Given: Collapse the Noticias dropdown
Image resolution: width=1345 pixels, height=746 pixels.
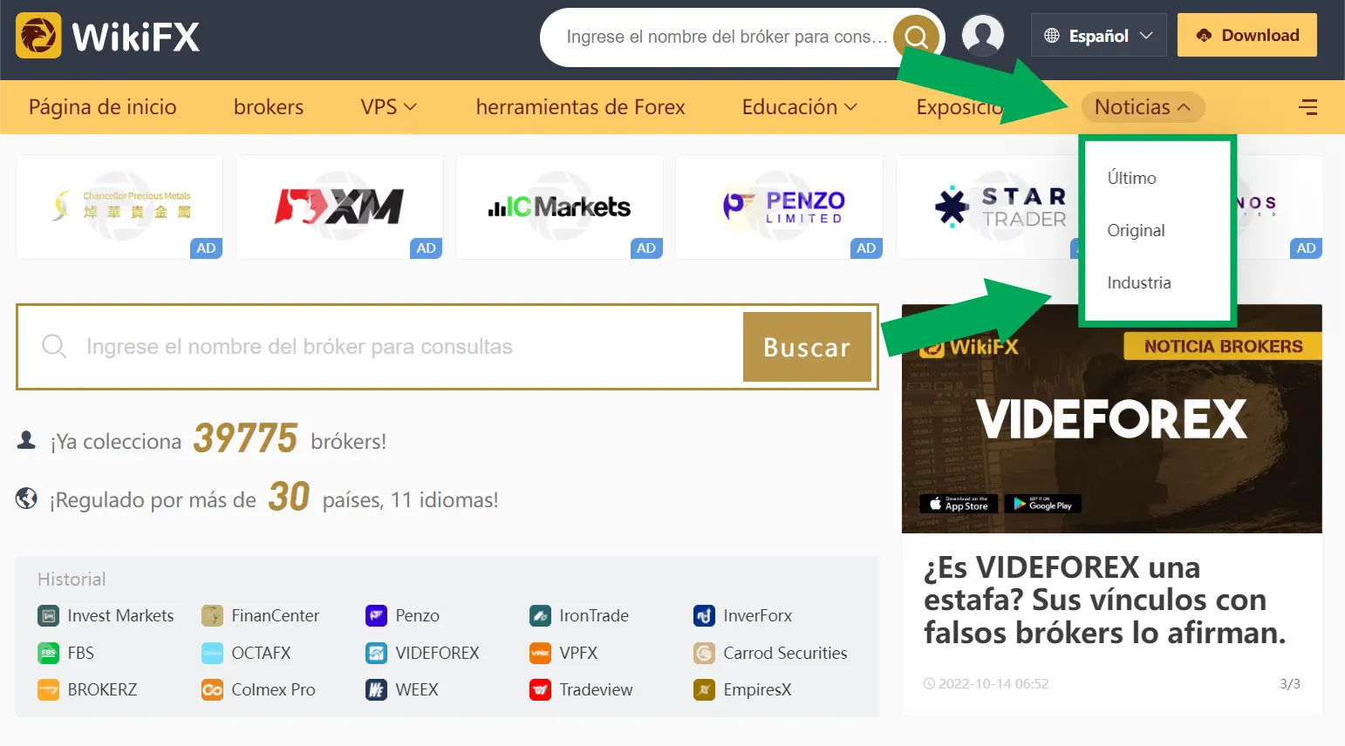Looking at the screenshot, I should click(x=1143, y=107).
